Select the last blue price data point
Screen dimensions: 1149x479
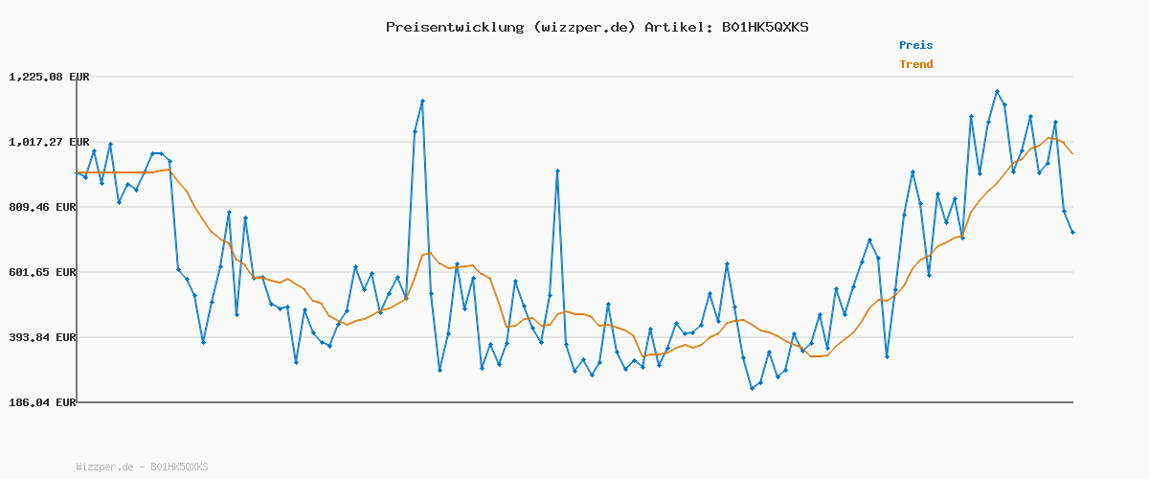tap(1072, 232)
